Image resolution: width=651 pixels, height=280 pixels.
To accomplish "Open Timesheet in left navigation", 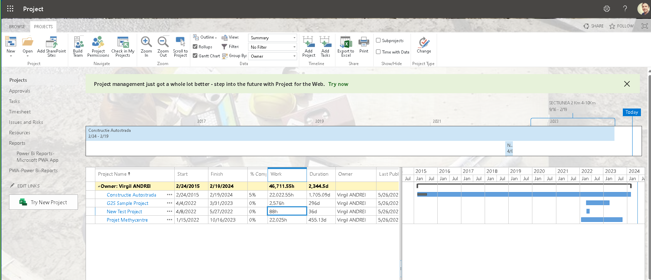I will 20,112.
